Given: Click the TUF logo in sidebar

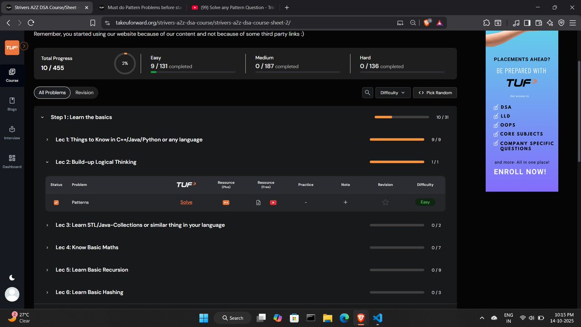Looking at the screenshot, I should (12, 47).
